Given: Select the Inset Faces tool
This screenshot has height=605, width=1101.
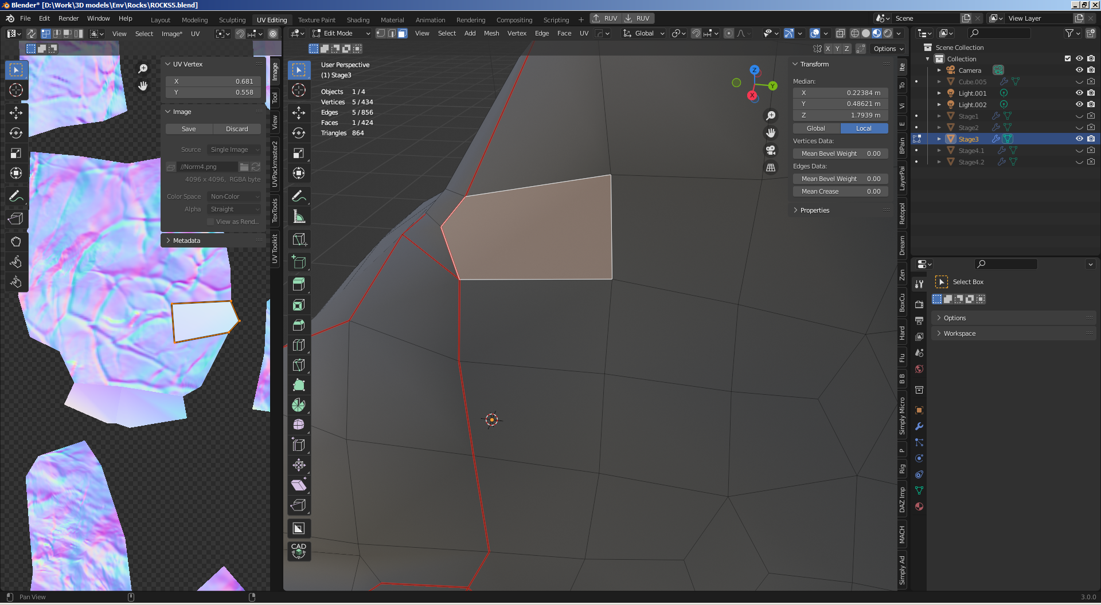Looking at the screenshot, I should click(299, 305).
